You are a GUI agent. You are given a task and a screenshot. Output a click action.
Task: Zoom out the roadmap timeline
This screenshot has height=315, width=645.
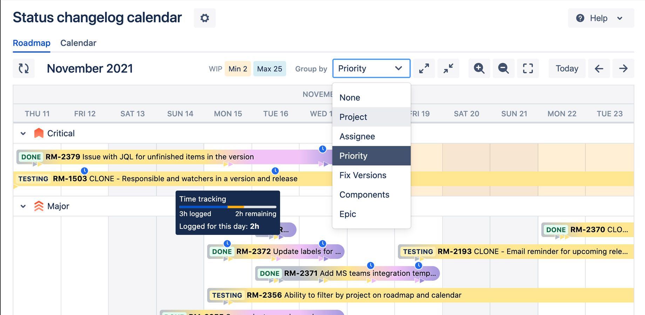[503, 68]
